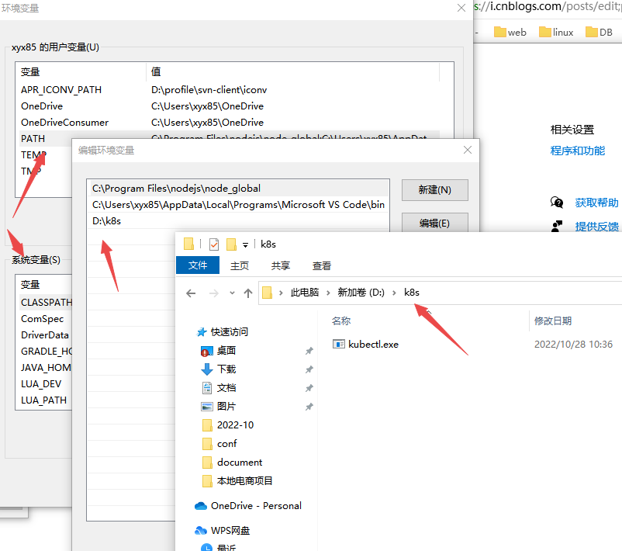622x551 pixels.
Task: Open the DB bookmark folder in browser
Action: tap(600, 32)
